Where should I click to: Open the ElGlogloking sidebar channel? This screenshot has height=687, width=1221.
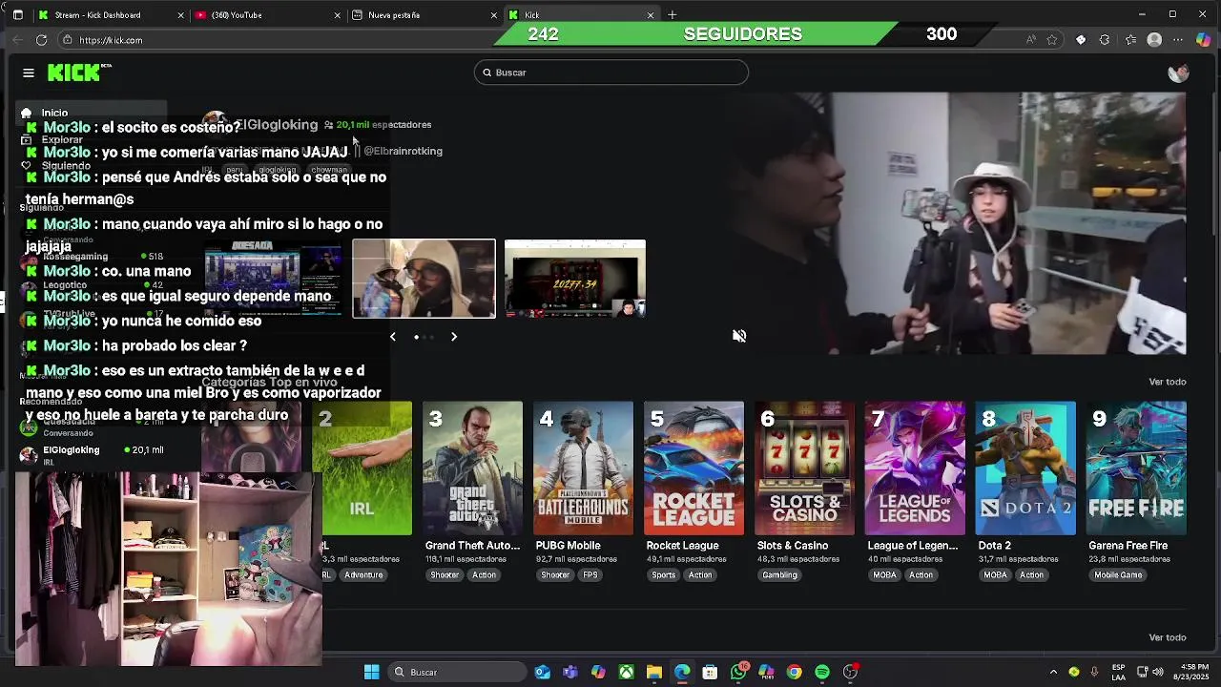[x=91, y=454]
